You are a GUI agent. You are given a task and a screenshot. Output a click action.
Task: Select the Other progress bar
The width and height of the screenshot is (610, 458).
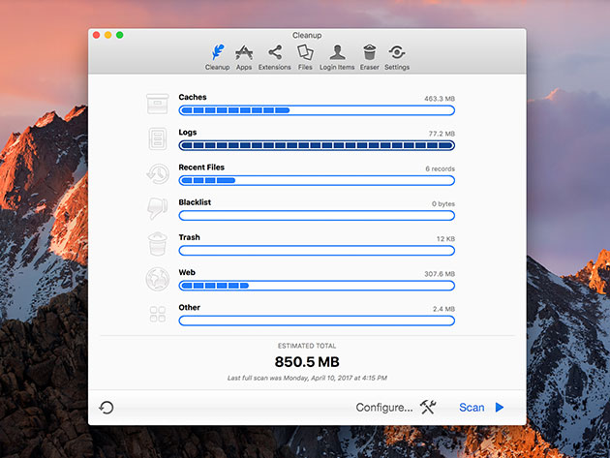[317, 321]
